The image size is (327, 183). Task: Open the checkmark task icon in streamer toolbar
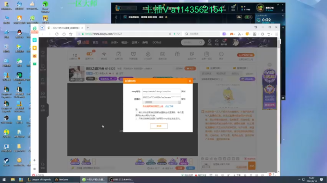point(119,54)
